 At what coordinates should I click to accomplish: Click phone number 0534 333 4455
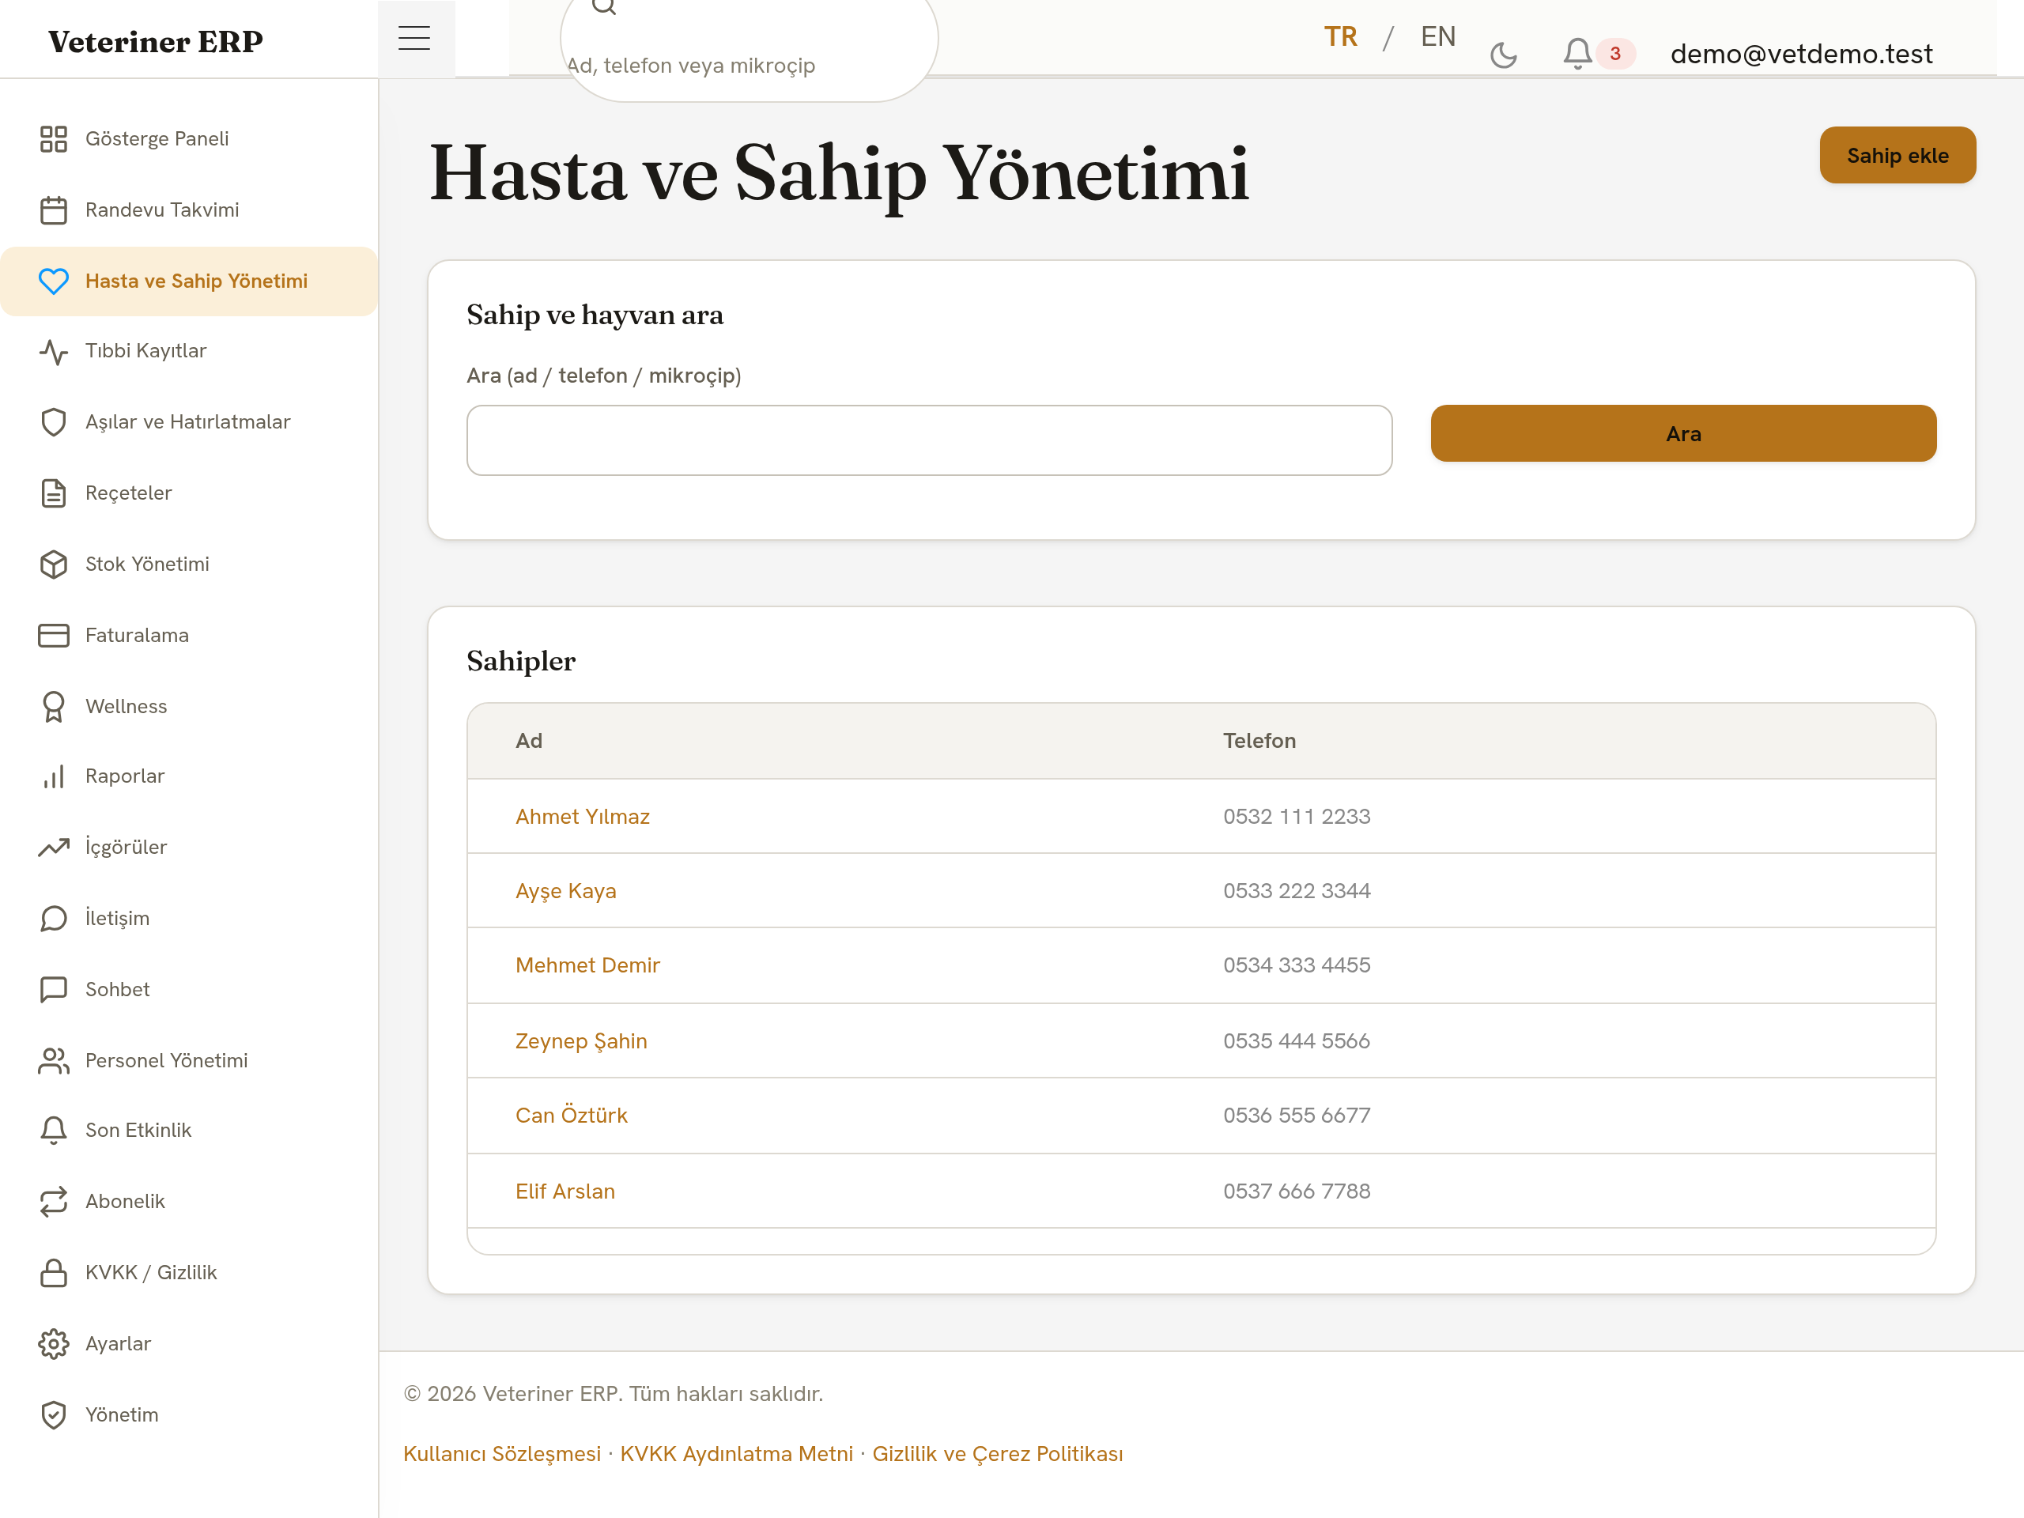[x=1297, y=965]
